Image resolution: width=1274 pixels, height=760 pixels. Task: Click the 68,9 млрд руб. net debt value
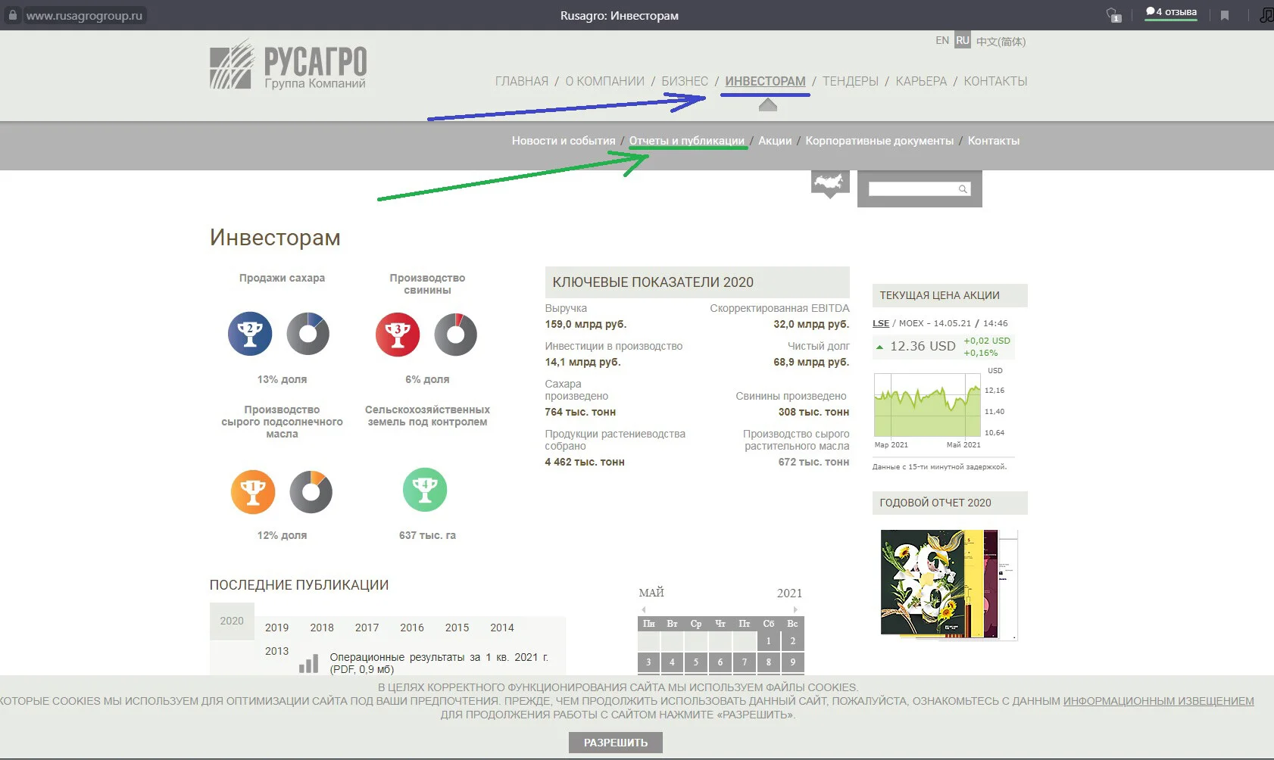[x=811, y=362]
